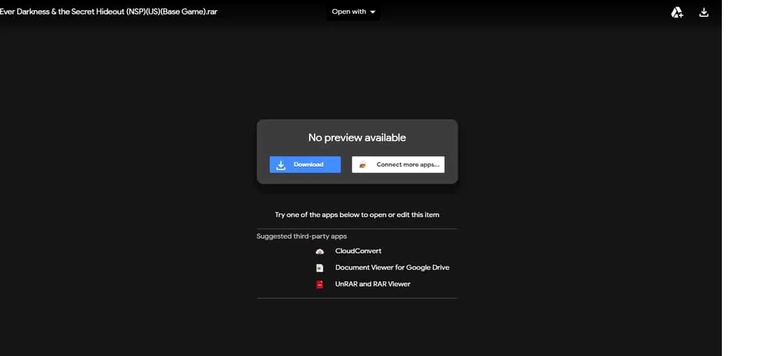The image size is (767, 356).
Task: Click 'Try one of the apps below' text
Action: point(357,215)
